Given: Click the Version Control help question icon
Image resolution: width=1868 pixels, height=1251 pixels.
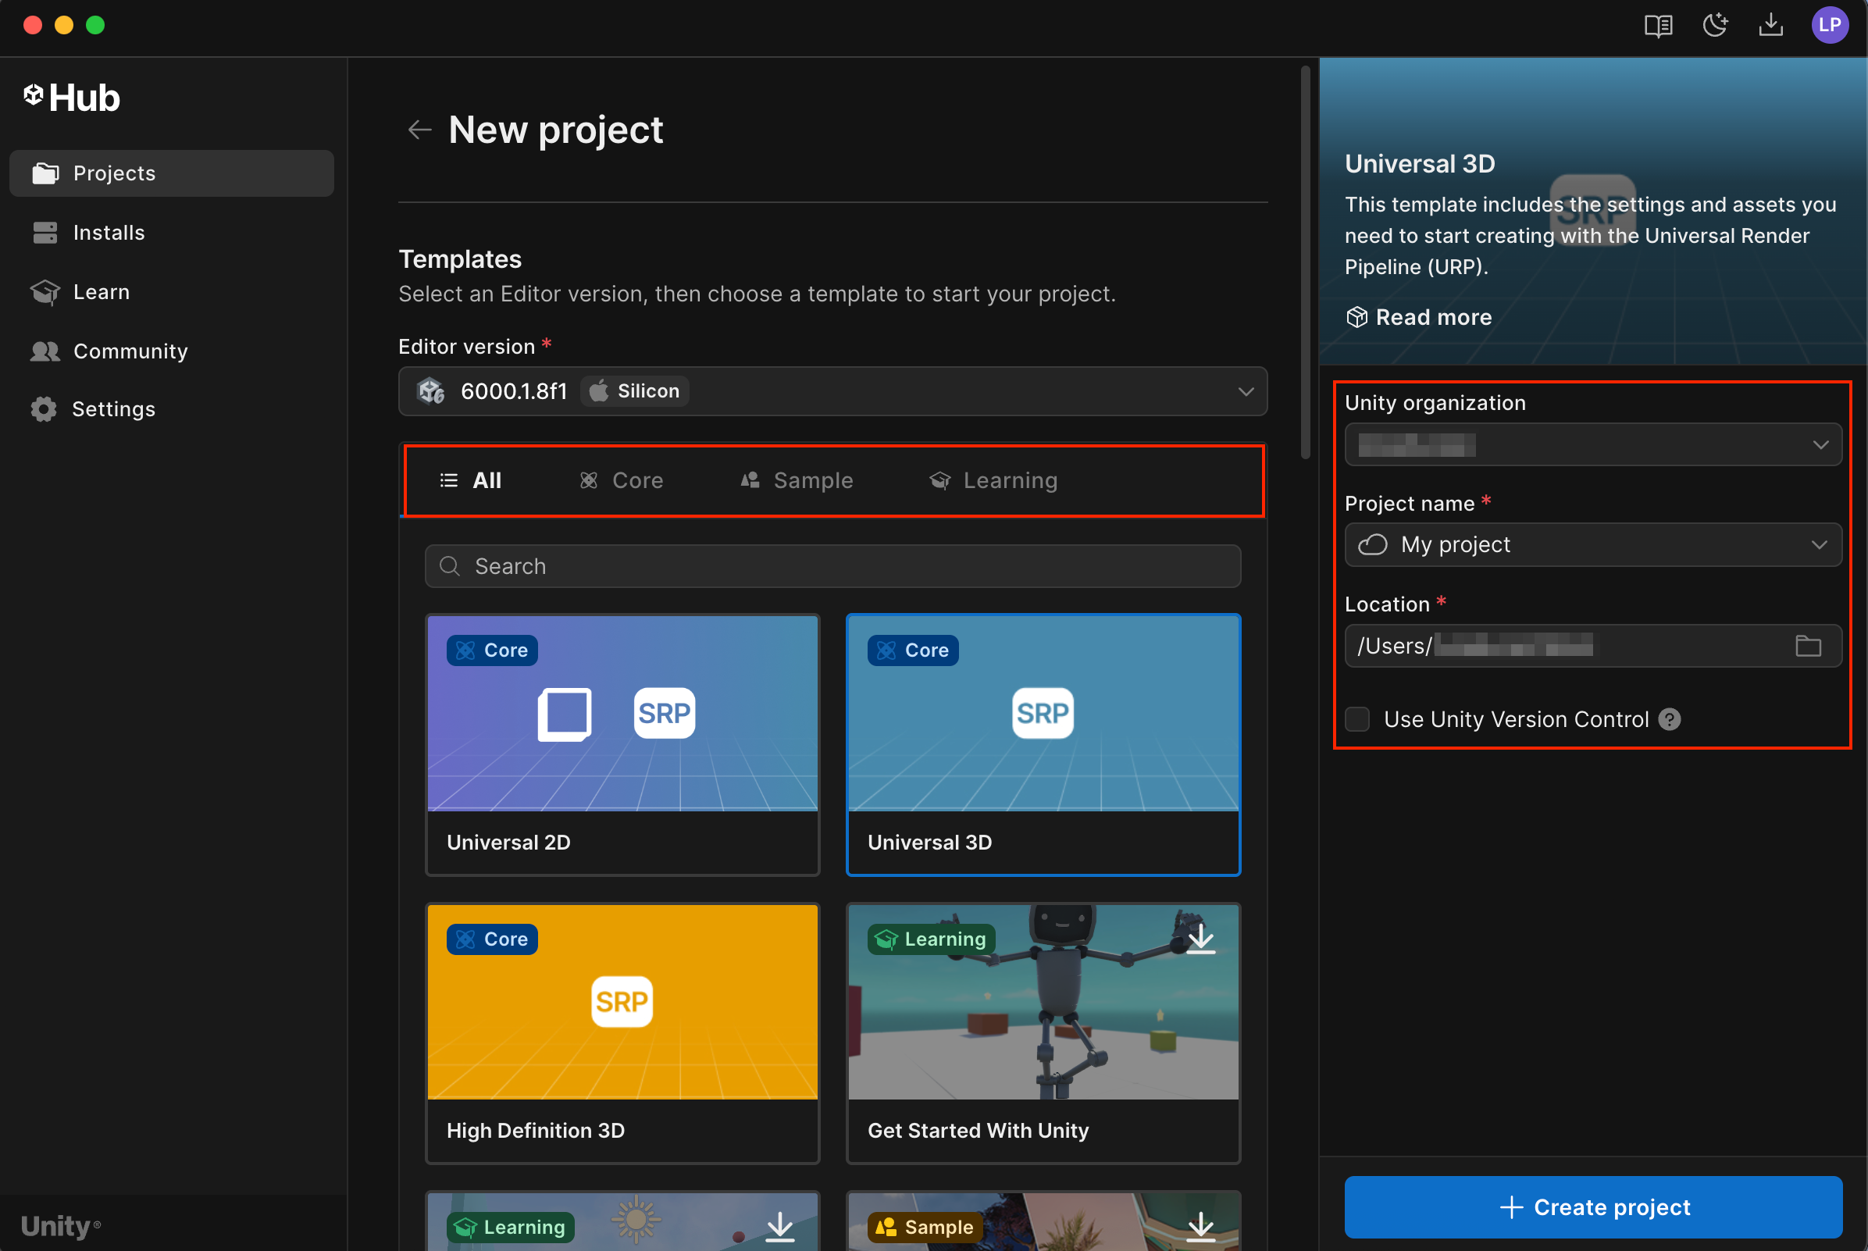Looking at the screenshot, I should pos(1670,720).
